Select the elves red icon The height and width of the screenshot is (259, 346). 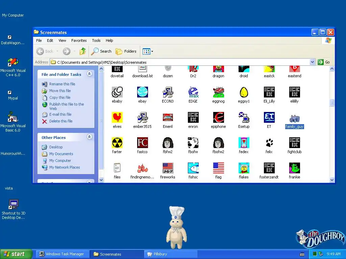tap(117, 117)
